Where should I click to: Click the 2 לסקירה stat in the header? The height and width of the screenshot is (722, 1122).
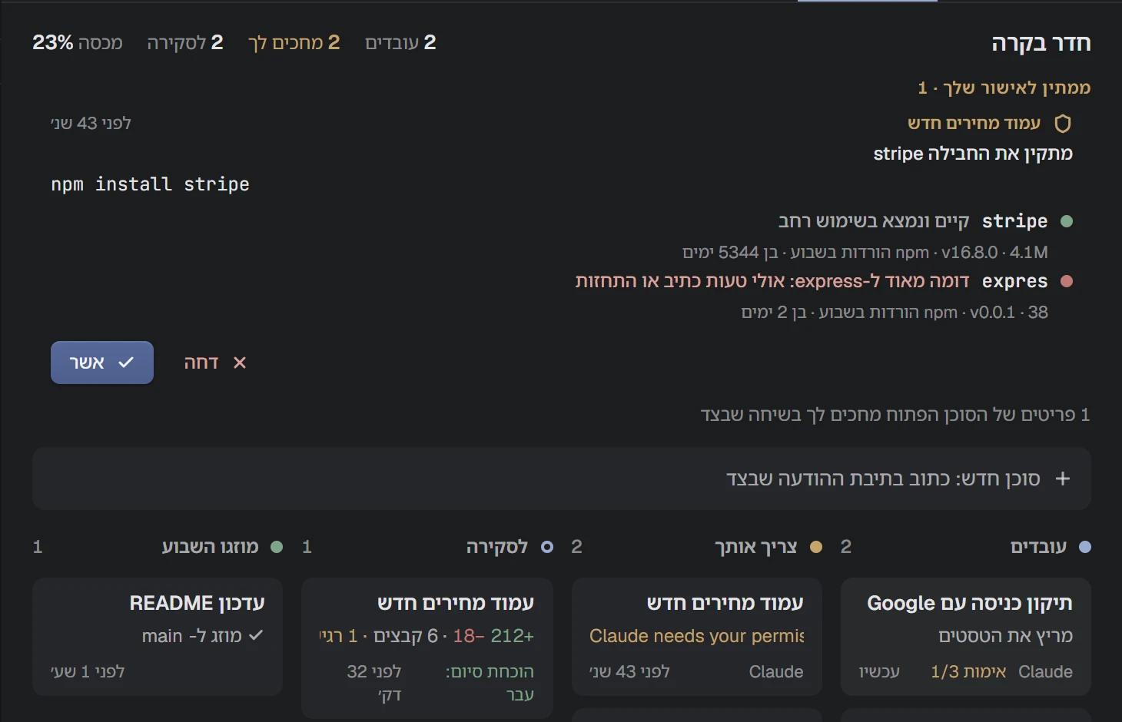click(185, 42)
